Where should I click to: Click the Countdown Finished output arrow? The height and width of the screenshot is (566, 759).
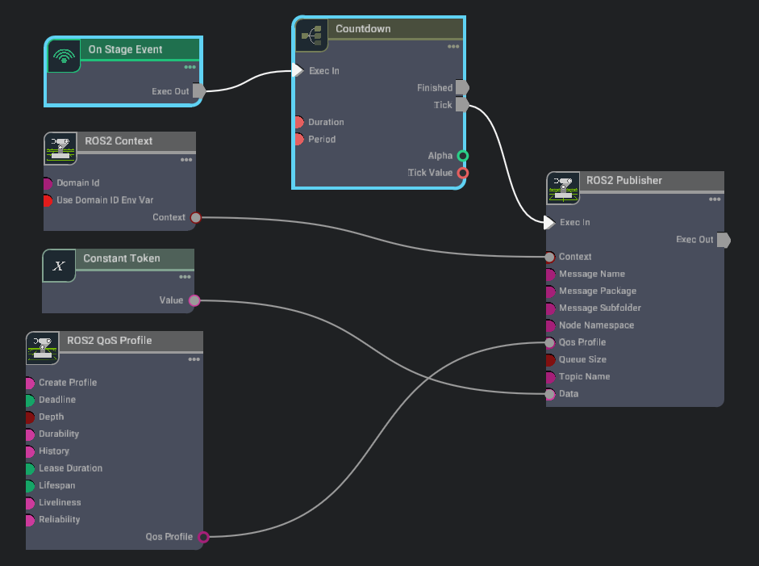point(462,87)
